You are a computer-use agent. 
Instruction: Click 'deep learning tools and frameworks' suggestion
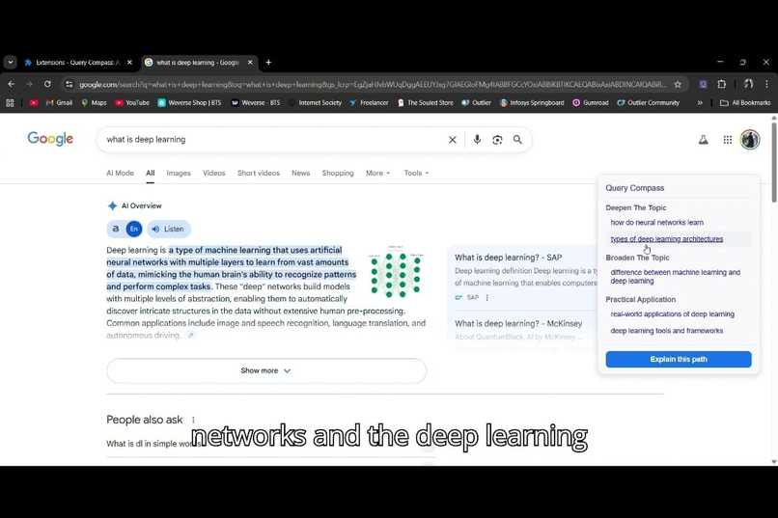667,331
